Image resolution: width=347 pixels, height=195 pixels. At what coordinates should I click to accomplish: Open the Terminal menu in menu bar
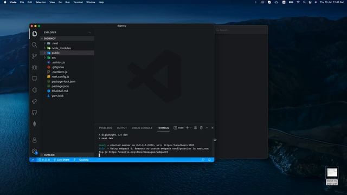coord(78,2)
